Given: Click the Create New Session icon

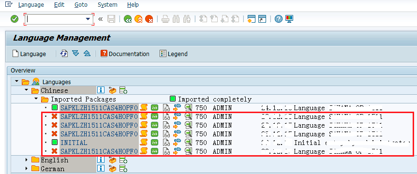Looking at the screenshot, I should click(x=252, y=19).
